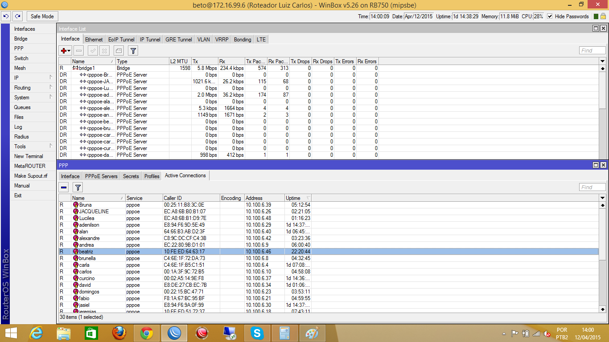Select the bridge1 interface row
Viewport: 609px width, 342px height.
pos(218,68)
